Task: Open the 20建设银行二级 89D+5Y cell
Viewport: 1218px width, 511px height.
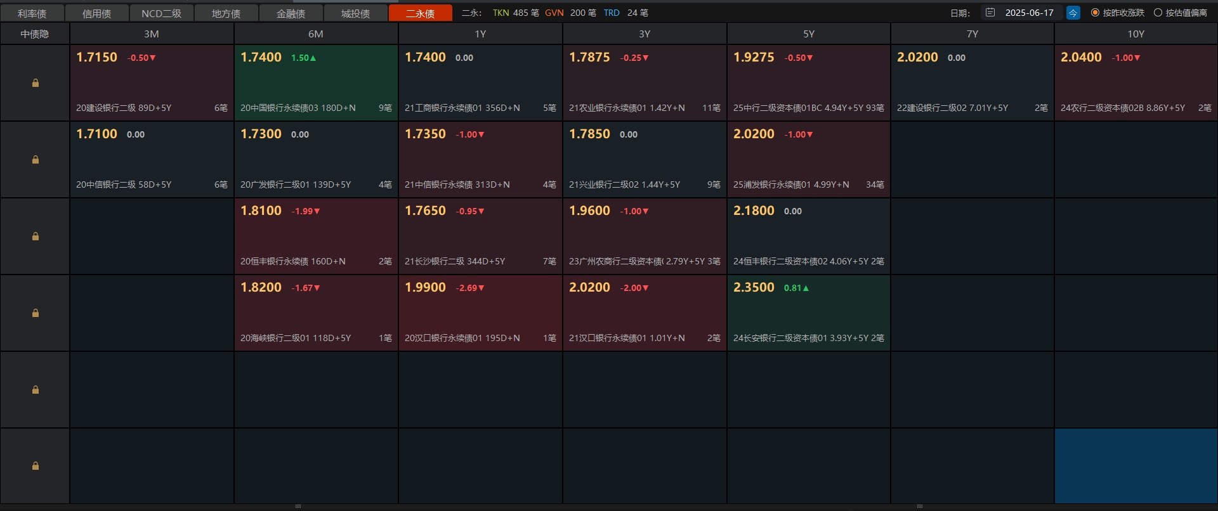Action: coord(152,83)
